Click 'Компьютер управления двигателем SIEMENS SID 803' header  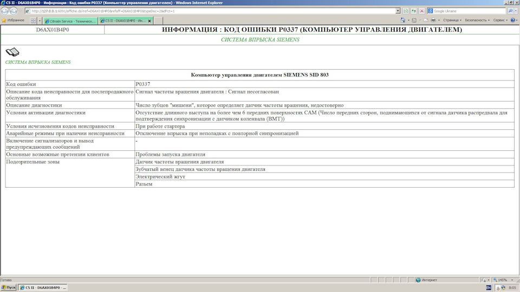point(259,75)
